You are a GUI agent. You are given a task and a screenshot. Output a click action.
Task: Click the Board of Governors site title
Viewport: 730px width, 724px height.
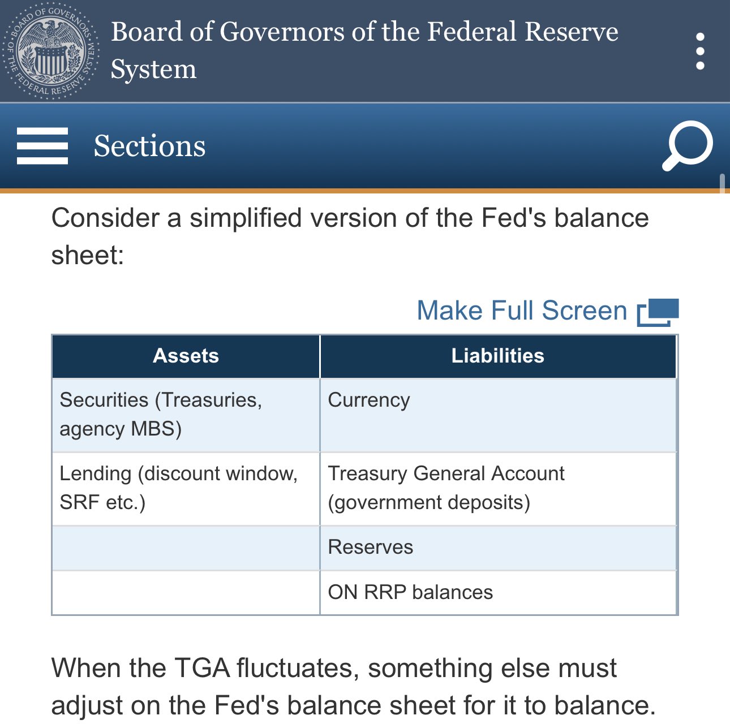tap(364, 50)
